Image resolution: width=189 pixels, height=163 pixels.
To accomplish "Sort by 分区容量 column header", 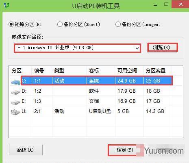I will click(x=156, y=71).
